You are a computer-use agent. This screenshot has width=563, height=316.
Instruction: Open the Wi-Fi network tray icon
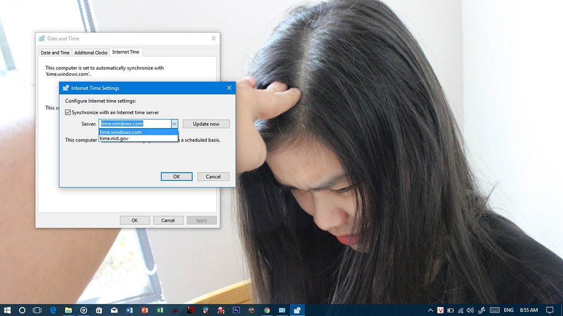coord(460,311)
